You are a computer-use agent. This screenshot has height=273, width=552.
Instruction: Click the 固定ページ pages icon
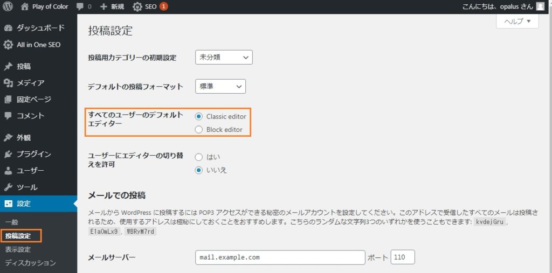(x=8, y=100)
